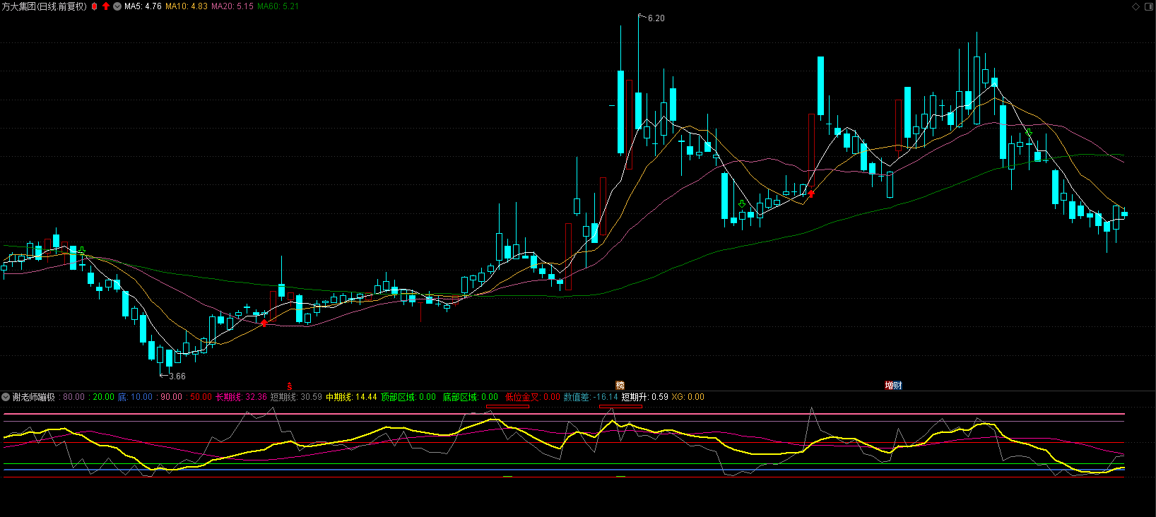Click the red up-arrow icon in the title bar
The width and height of the screenshot is (1156, 517).
point(106,6)
